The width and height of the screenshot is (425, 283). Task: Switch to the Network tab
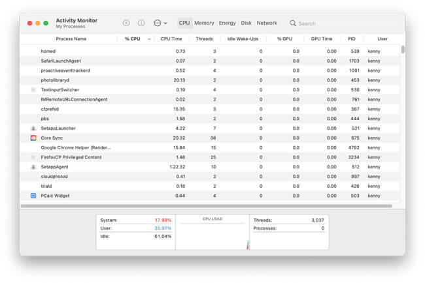pyautogui.click(x=267, y=23)
